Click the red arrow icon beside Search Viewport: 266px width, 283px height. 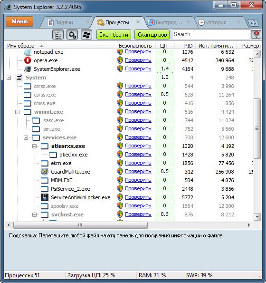click(256, 34)
